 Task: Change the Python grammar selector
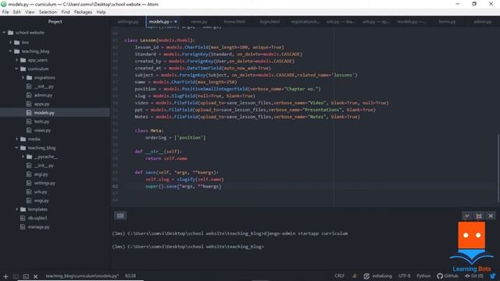423,276
